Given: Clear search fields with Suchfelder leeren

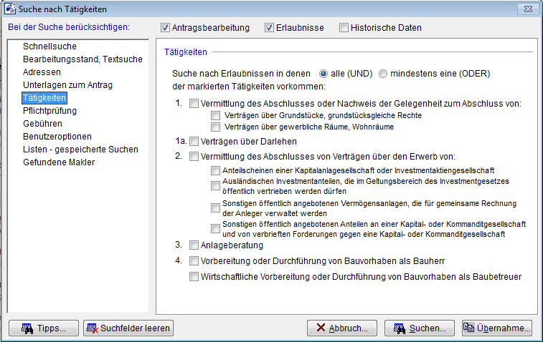Looking at the screenshot, I should (128, 328).
